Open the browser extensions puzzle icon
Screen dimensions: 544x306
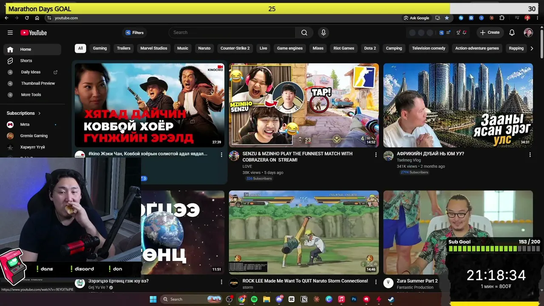click(502, 18)
